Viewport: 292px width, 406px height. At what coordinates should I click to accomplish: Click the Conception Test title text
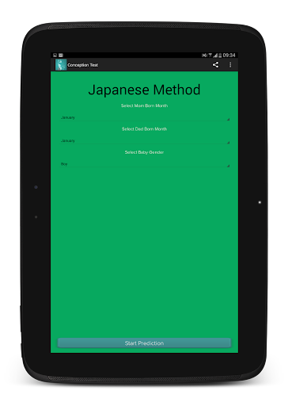point(82,65)
